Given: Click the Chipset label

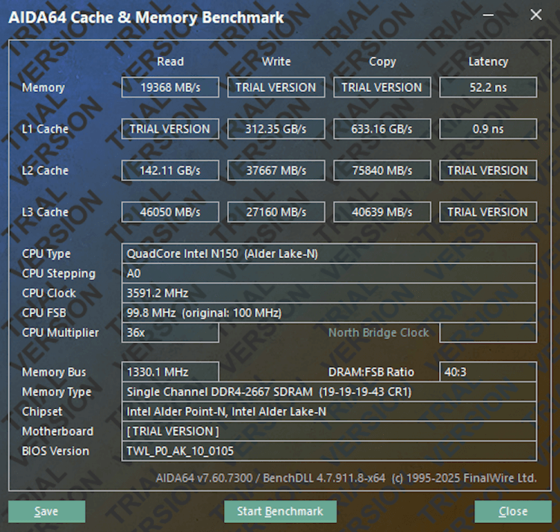Looking at the screenshot, I should pyautogui.click(x=42, y=412).
